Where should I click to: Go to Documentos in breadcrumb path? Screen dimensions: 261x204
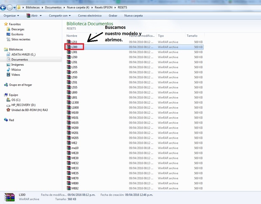pyautogui.click(x=53, y=7)
